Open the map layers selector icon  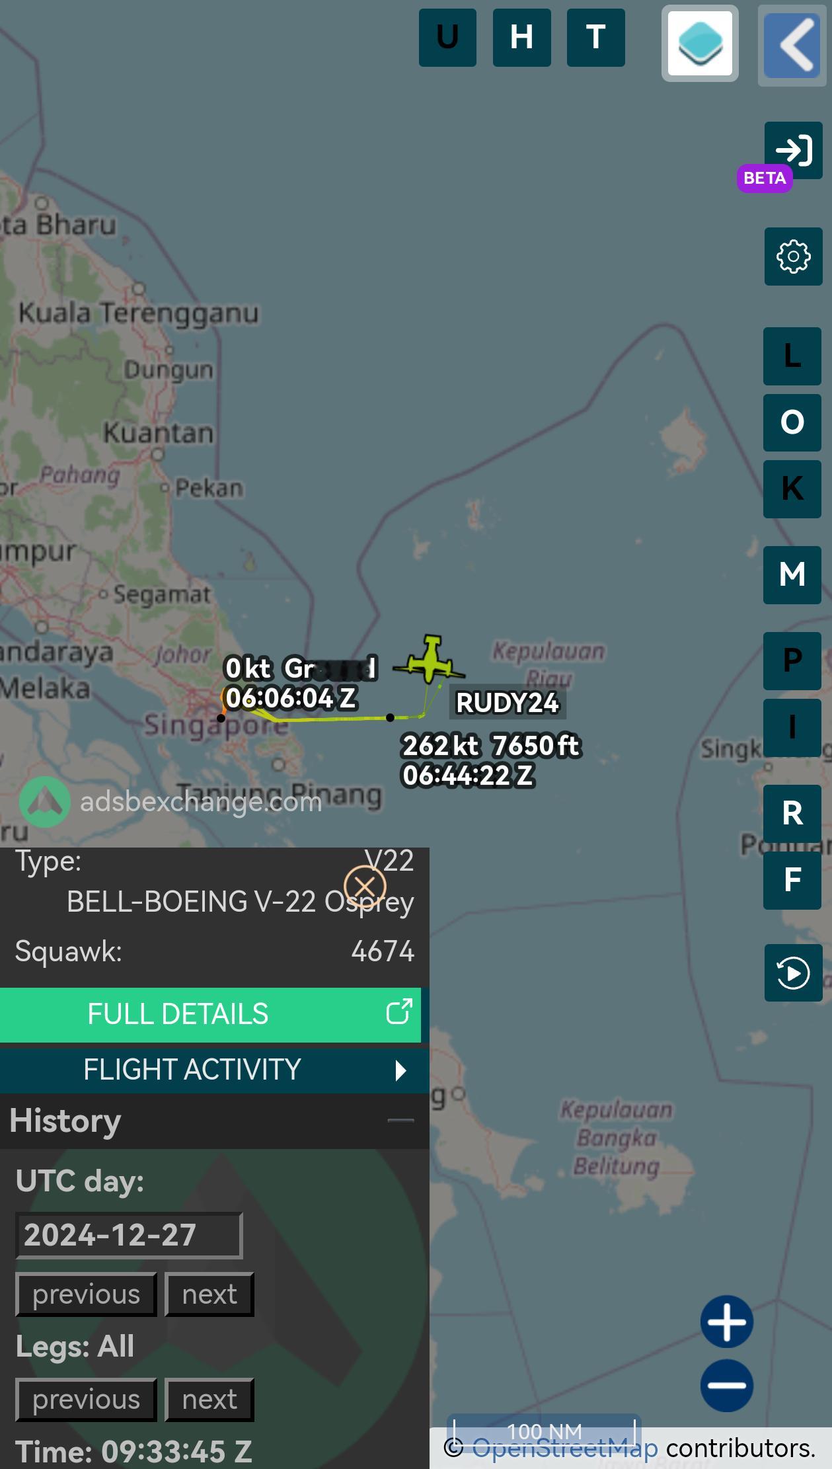tap(700, 44)
